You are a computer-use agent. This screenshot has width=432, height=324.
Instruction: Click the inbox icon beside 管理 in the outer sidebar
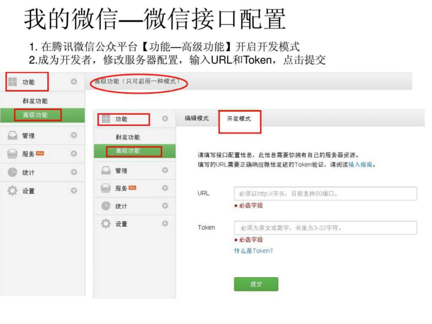click(12, 135)
